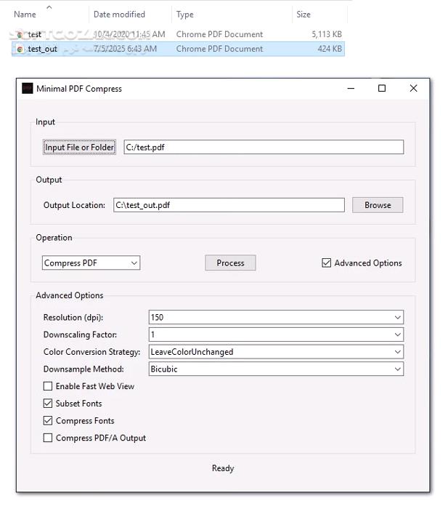
Task: Uncheck the Advanced Options checkbox
Action: click(327, 263)
